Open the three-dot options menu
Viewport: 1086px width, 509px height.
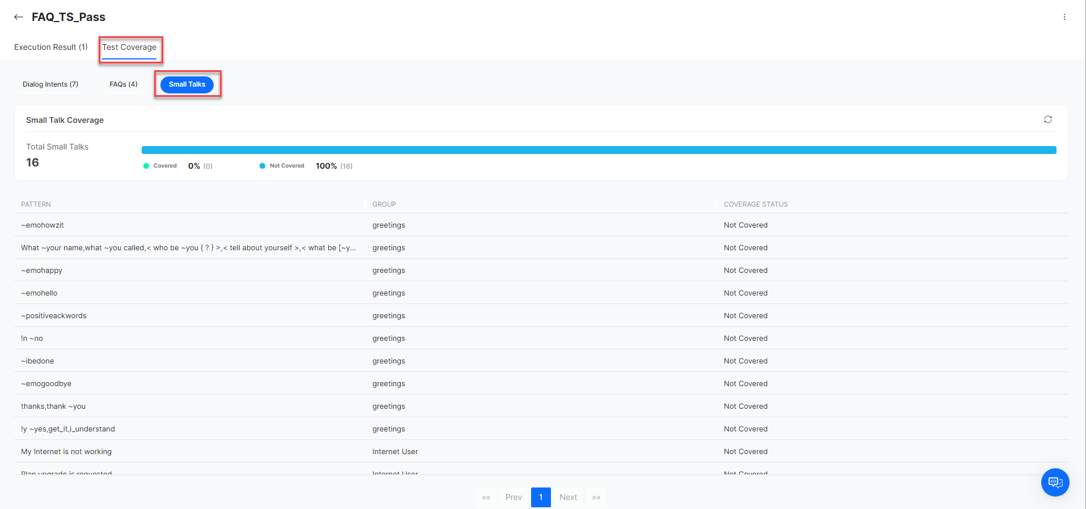tap(1064, 17)
